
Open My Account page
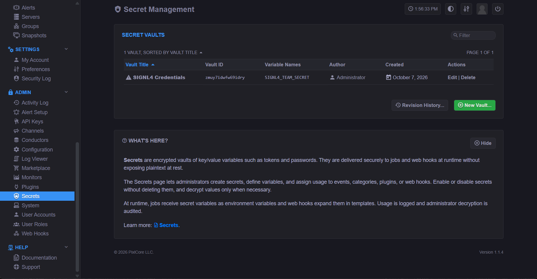click(35, 60)
